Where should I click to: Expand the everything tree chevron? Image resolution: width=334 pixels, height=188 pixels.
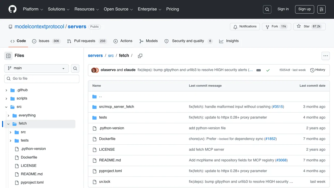(x=8, y=115)
